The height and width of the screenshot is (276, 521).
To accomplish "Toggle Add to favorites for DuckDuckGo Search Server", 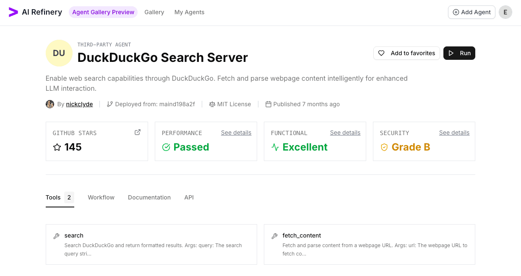I will [406, 53].
